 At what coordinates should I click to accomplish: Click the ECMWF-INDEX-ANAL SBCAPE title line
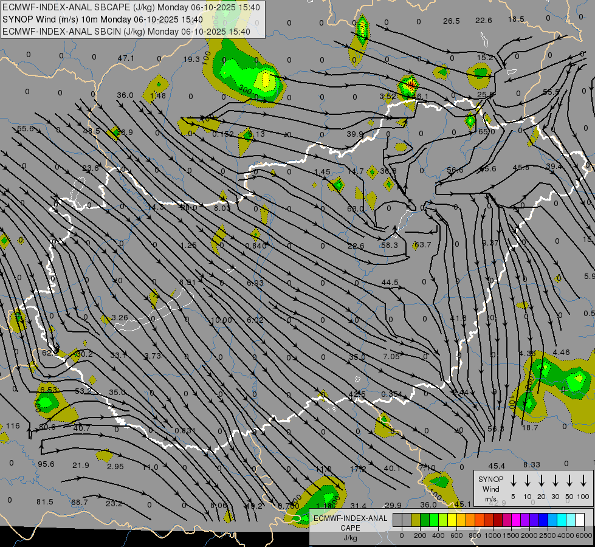(131, 7)
